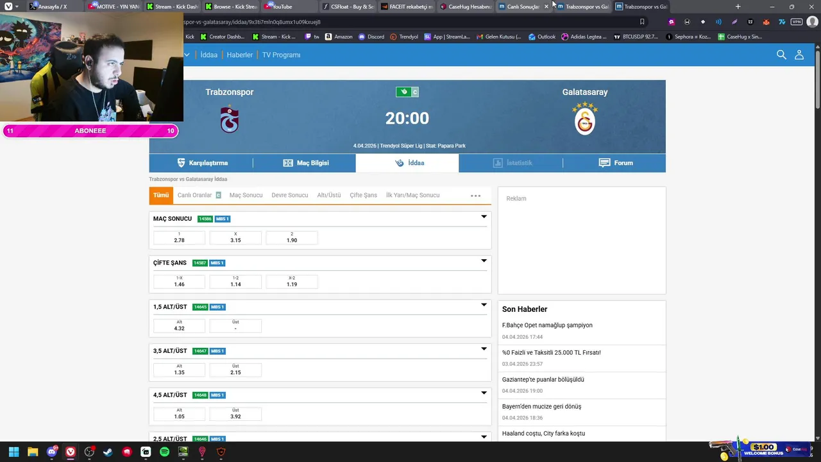Open the Sephora bookmark

tap(689, 37)
